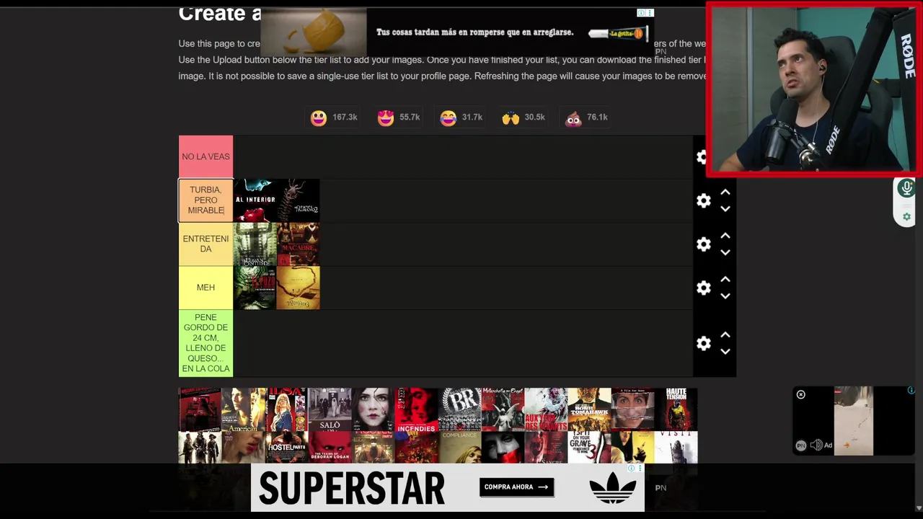923x519 pixels.
Task: Open settings gear for MEH tier
Action: point(704,288)
